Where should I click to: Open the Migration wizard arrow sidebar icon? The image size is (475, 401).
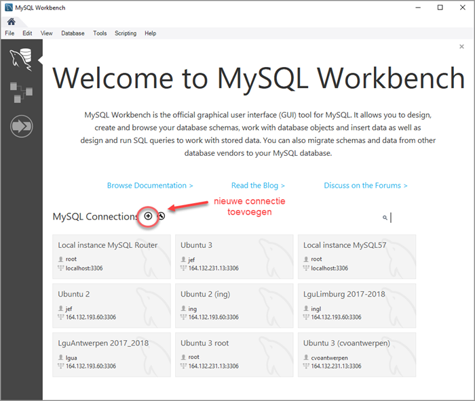click(x=21, y=126)
